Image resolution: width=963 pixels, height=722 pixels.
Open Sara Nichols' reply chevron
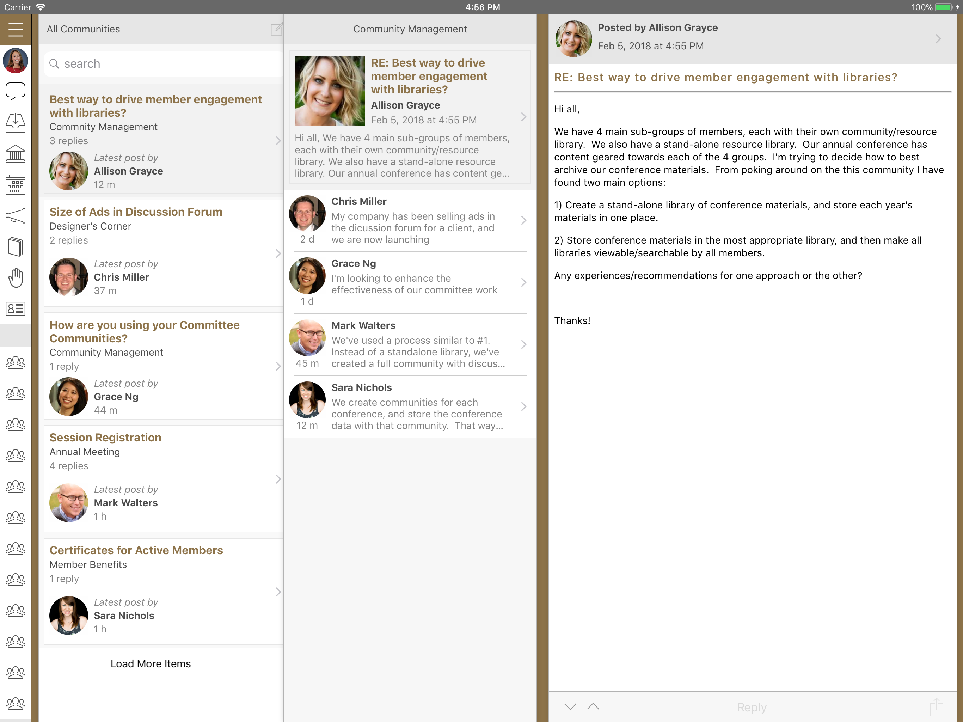(524, 406)
